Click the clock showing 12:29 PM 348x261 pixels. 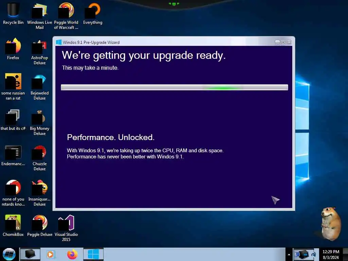pyautogui.click(x=331, y=255)
